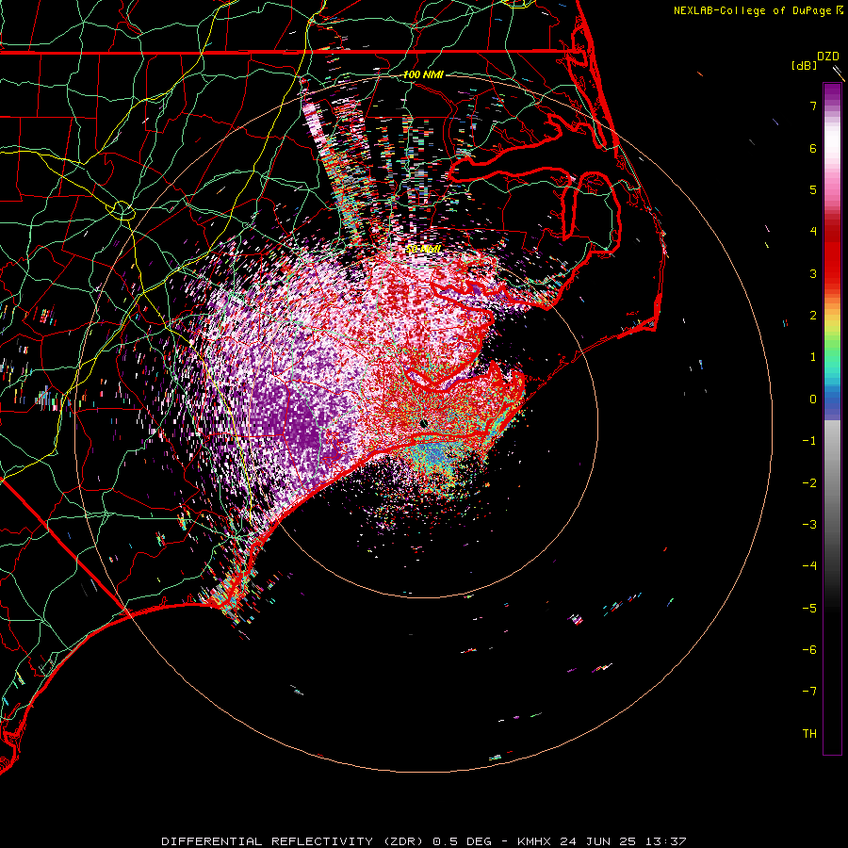
Task: Click the scale value 4
Action: click(x=813, y=232)
